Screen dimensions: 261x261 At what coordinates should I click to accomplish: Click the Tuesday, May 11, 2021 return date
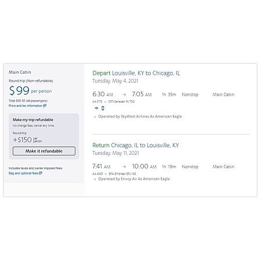click(x=115, y=153)
